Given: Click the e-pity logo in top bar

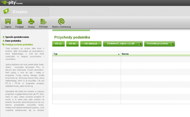Looking at the screenshot, I should [12, 2].
